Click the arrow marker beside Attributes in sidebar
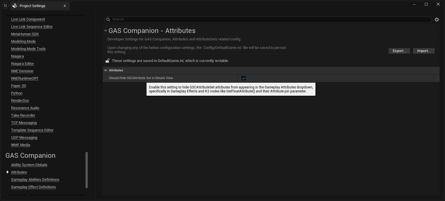 tap(8, 172)
